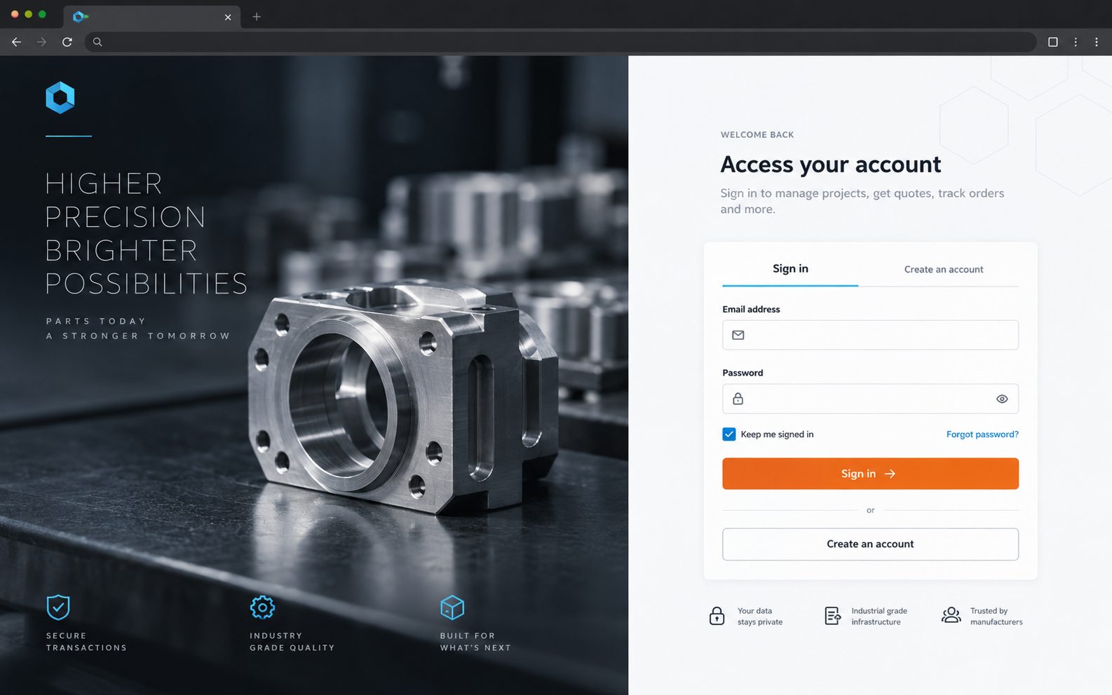1112x695 pixels.
Task: Click the Industry Grade Quality gear icon
Action: point(262,607)
